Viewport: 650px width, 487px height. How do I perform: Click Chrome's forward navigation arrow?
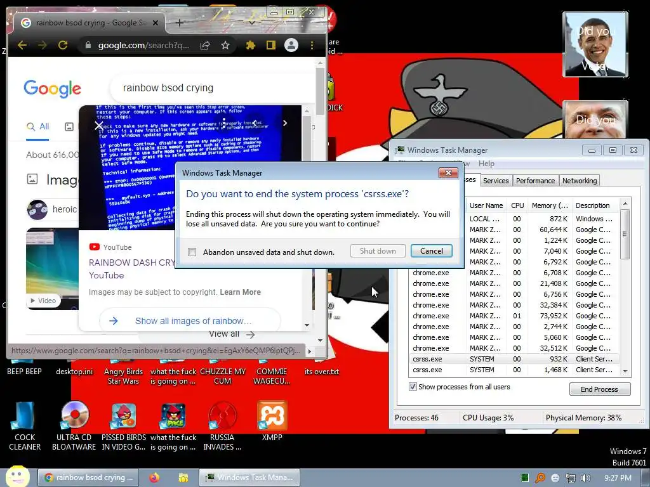tap(43, 45)
